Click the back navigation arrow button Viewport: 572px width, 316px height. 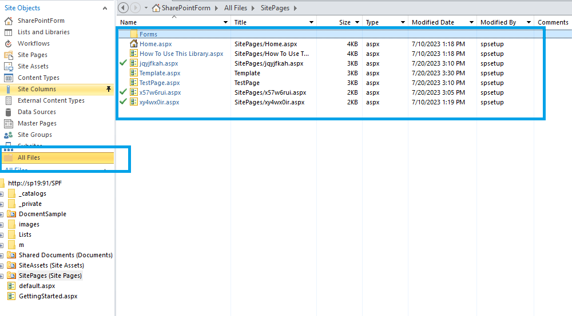click(124, 7)
